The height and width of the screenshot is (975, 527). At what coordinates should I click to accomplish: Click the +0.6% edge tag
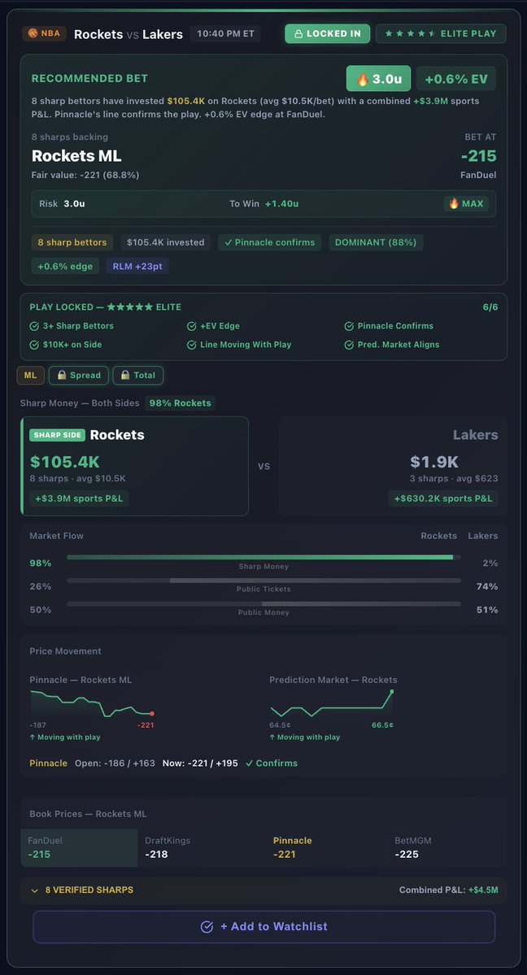(65, 266)
